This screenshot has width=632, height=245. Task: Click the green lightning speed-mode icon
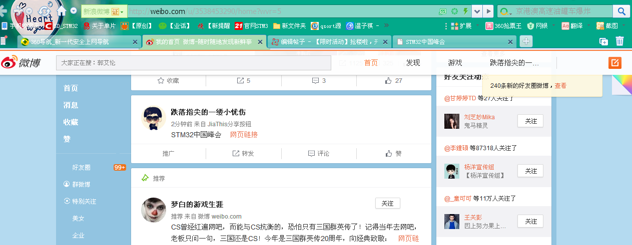pos(466,11)
